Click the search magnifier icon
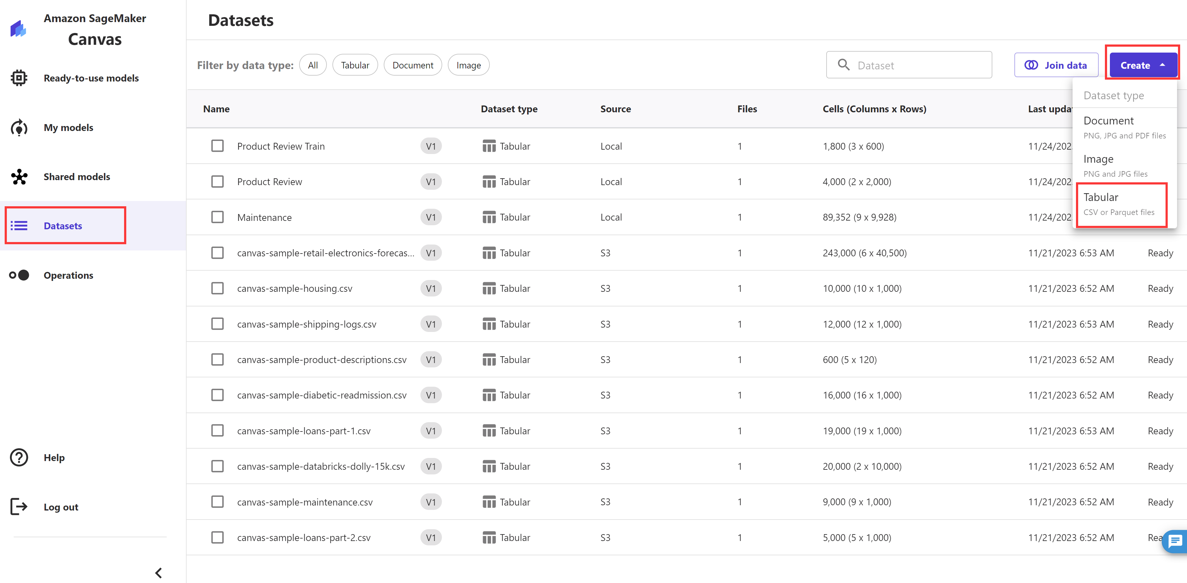Viewport: 1187px width, 583px height. [x=843, y=65]
